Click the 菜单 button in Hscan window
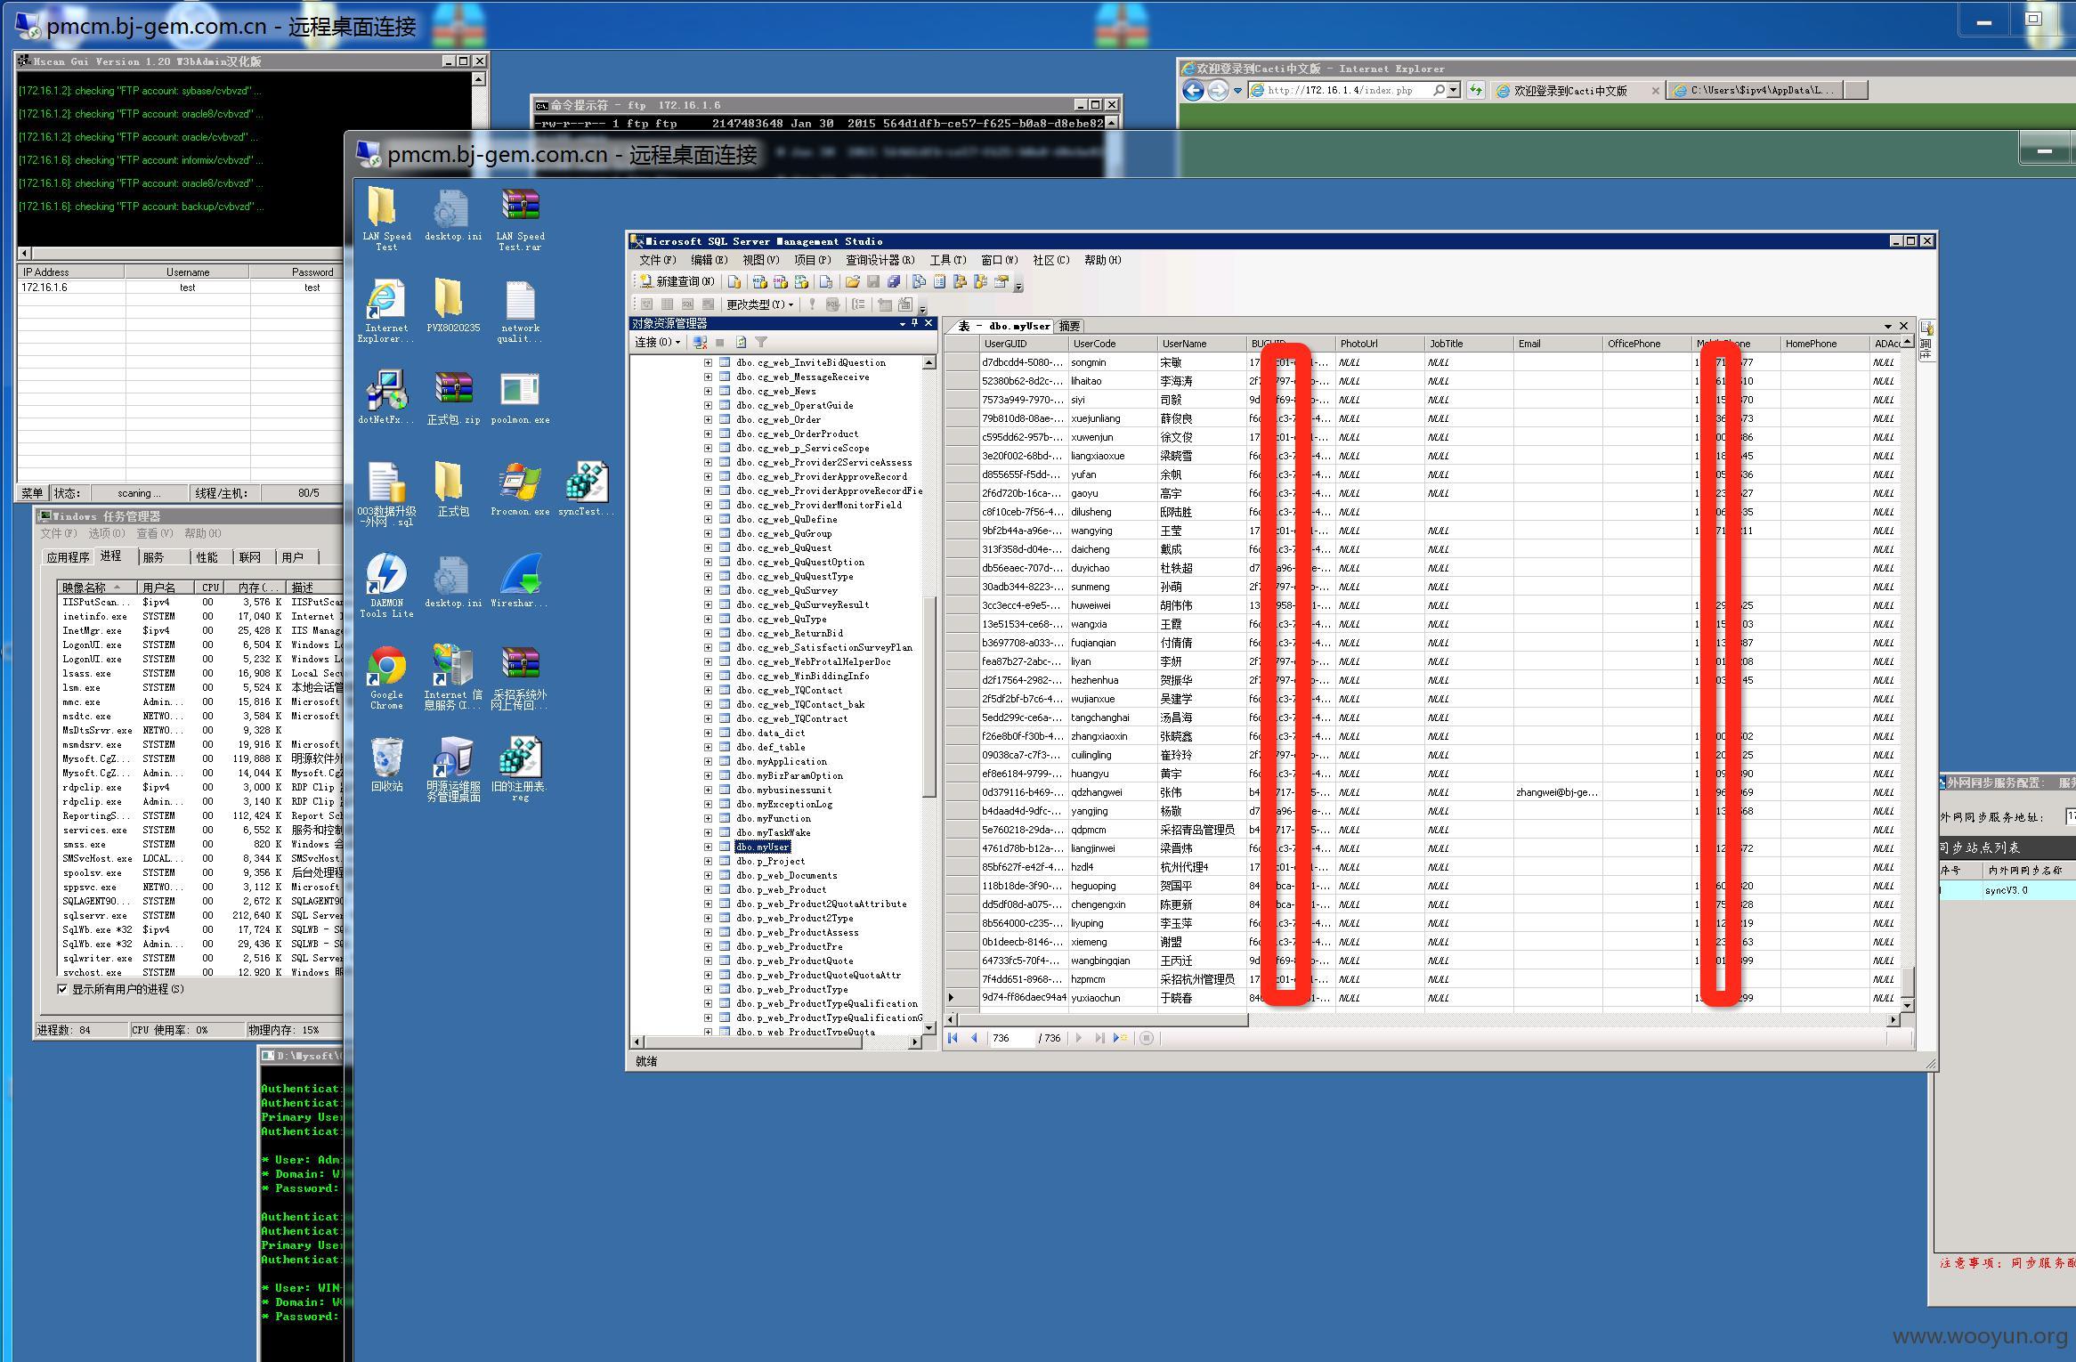The width and height of the screenshot is (2076, 1362). pyautogui.click(x=32, y=492)
